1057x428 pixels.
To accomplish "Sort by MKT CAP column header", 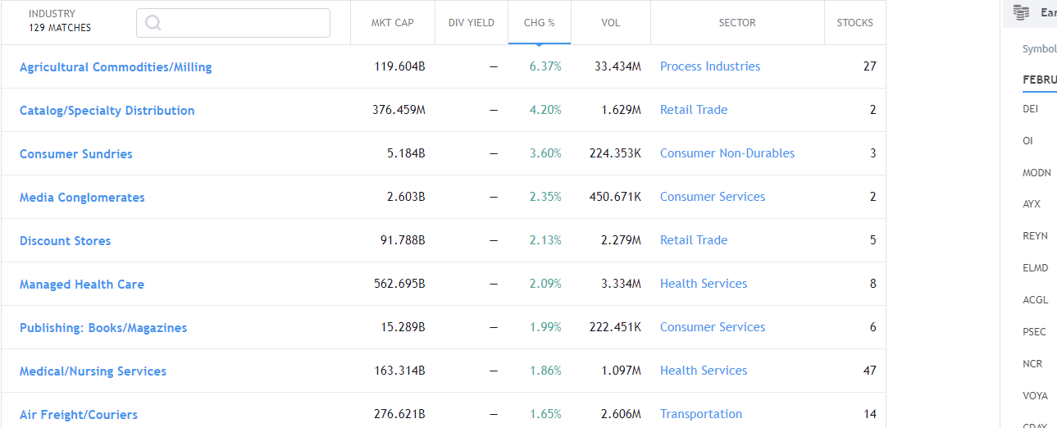I will coord(393,22).
